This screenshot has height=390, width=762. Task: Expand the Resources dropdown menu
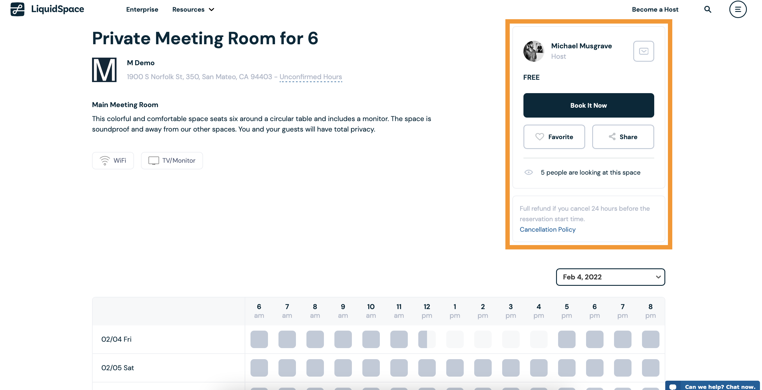[x=193, y=9]
